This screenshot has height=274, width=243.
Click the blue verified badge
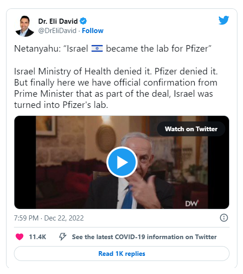(83, 21)
